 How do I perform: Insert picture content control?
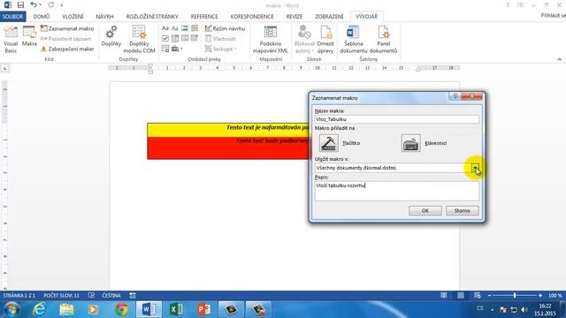pyautogui.click(x=185, y=28)
